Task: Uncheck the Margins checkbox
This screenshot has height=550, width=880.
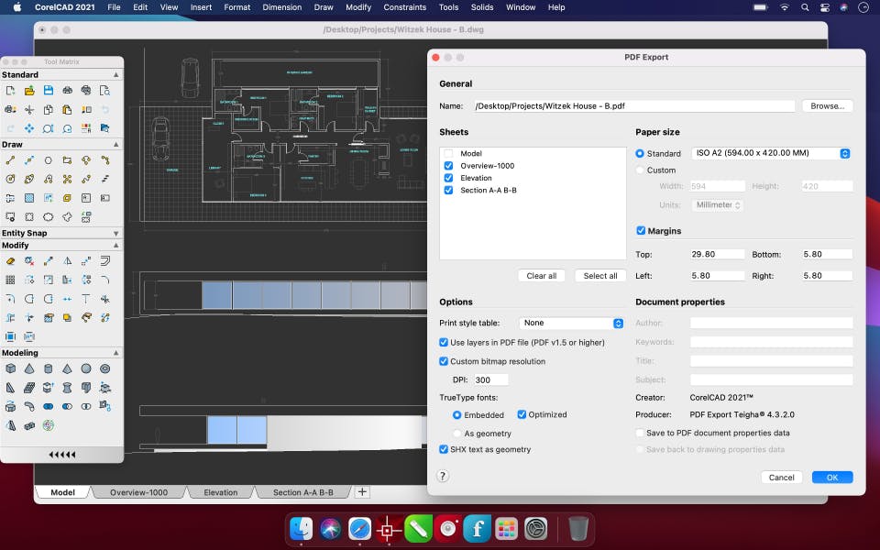Action: tap(641, 231)
